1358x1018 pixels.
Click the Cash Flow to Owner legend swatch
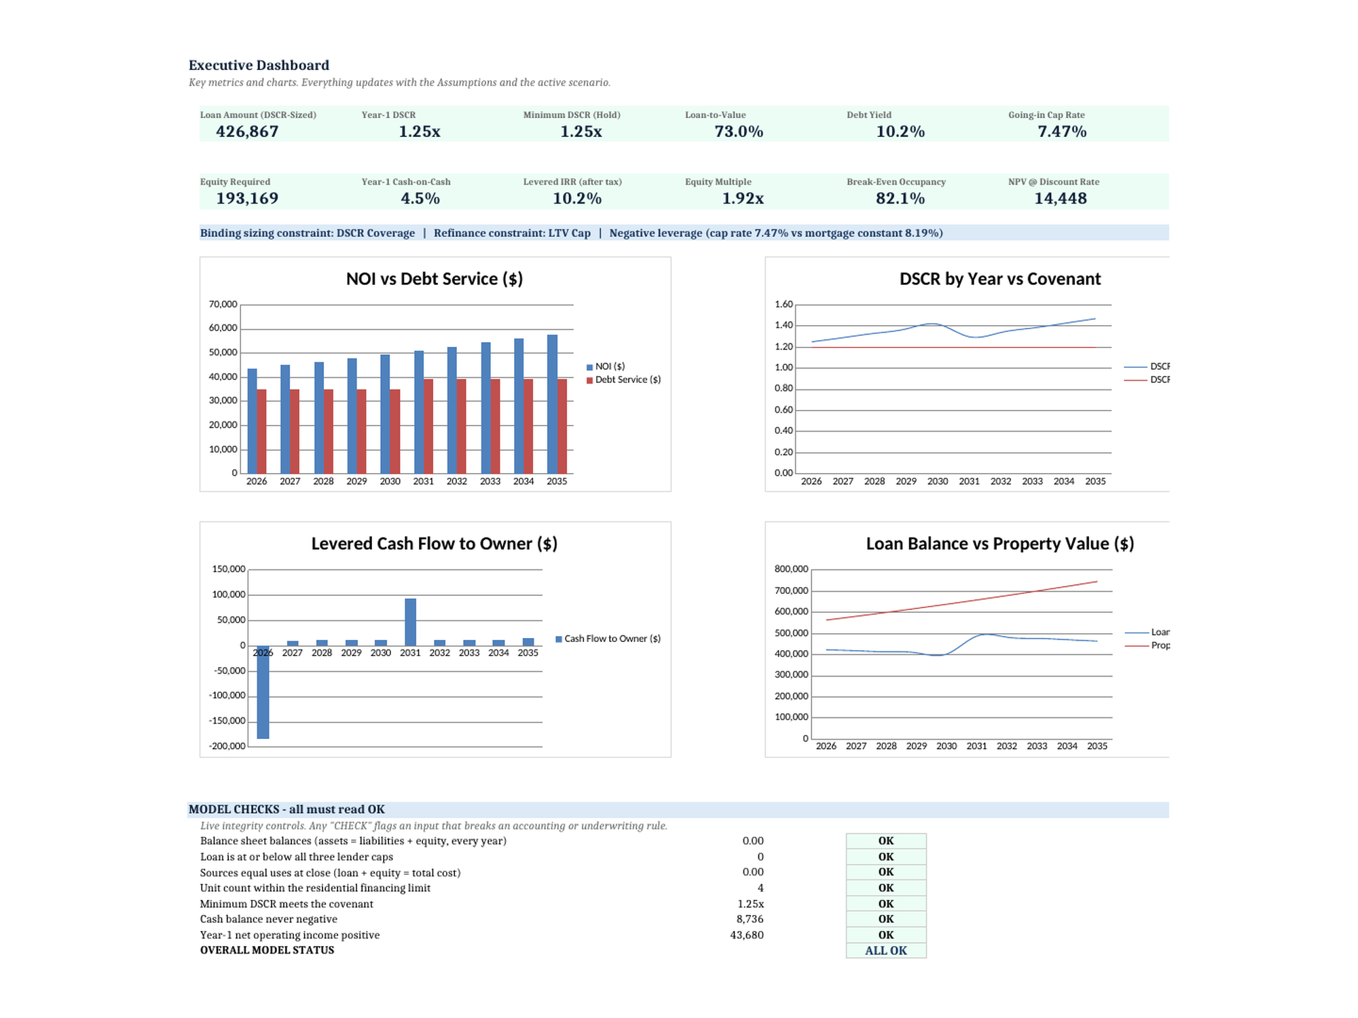559,639
